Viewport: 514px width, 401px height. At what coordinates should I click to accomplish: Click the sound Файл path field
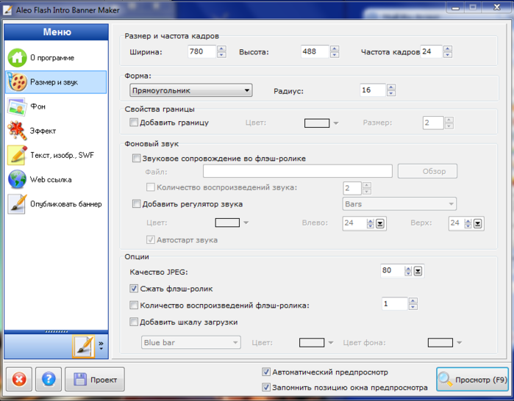298,171
